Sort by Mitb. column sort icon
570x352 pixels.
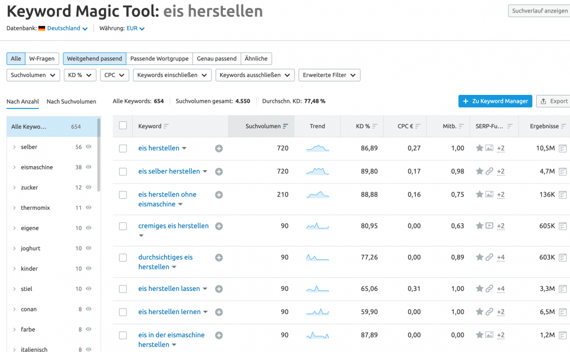point(461,127)
